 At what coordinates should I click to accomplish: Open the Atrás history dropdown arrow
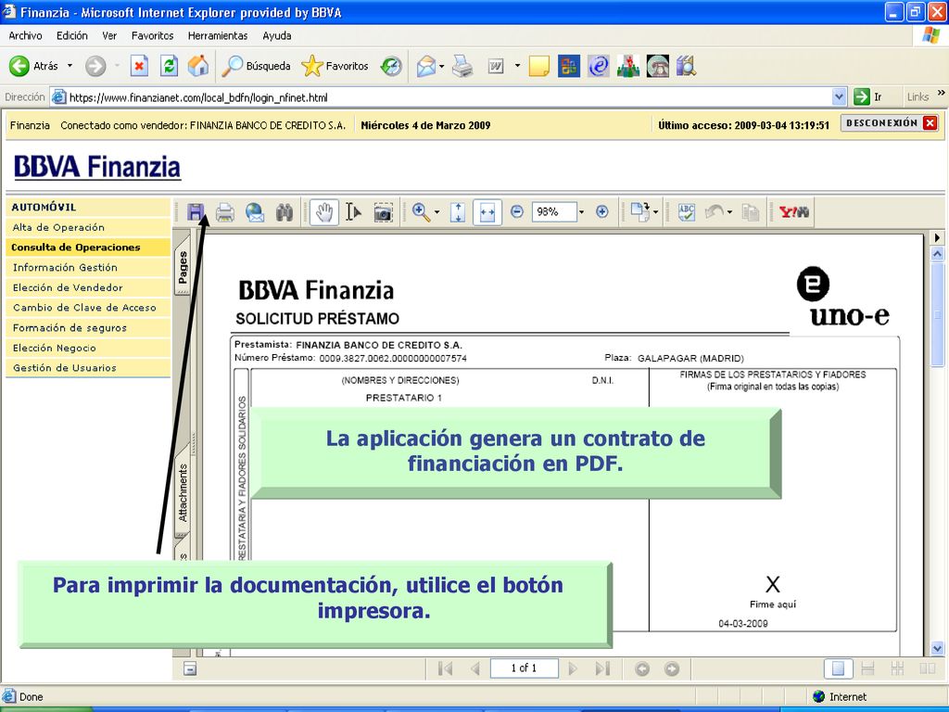pos(70,66)
